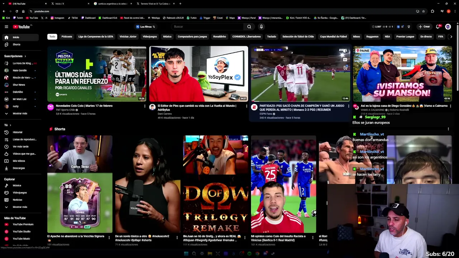The width and height of the screenshot is (459, 258).
Task: Open Noticias under Explorar
Action: 21,200
